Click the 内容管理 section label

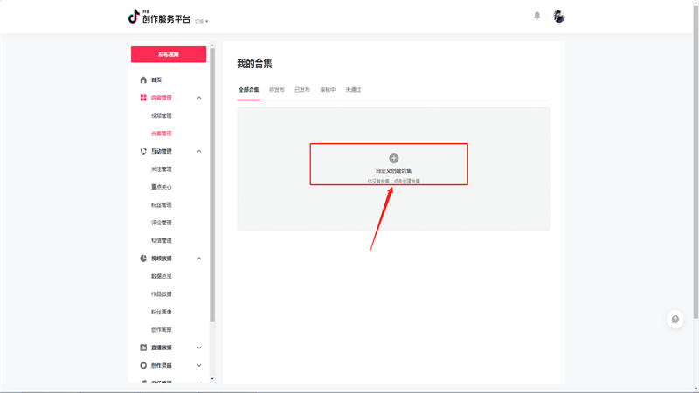[162, 98]
